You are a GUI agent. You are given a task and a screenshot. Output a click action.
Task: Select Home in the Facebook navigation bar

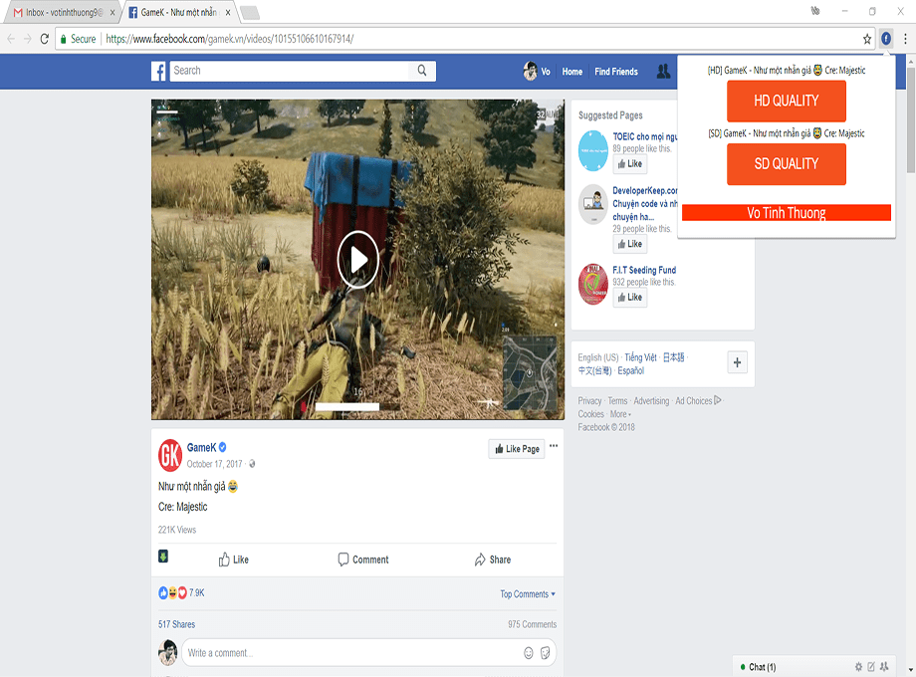572,71
